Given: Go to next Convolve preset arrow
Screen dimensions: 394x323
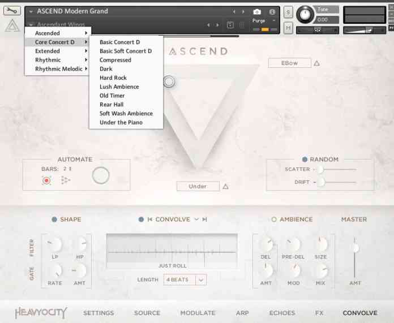Looking at the screenshot, I should pos(205,219).
